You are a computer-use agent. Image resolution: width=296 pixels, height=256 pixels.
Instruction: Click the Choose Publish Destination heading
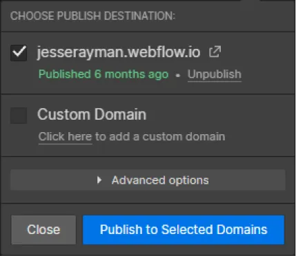point(92,16)
